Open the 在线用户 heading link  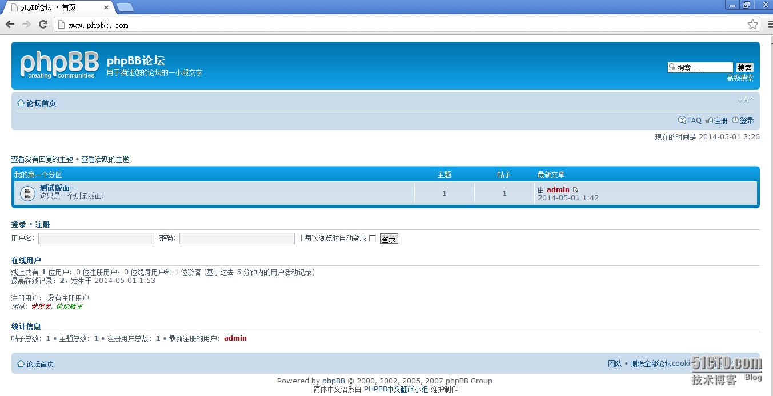pyautogui.click(x=26, y=260)
